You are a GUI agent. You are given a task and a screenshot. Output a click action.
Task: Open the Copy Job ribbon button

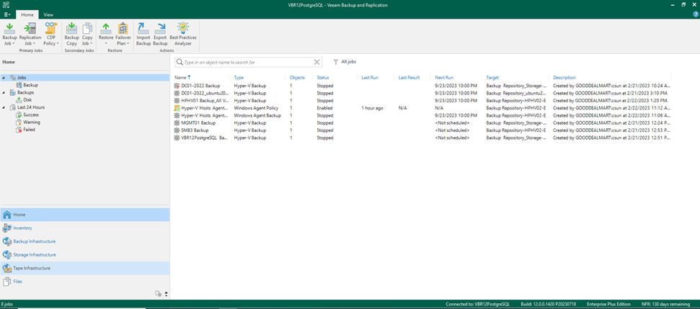87,35
